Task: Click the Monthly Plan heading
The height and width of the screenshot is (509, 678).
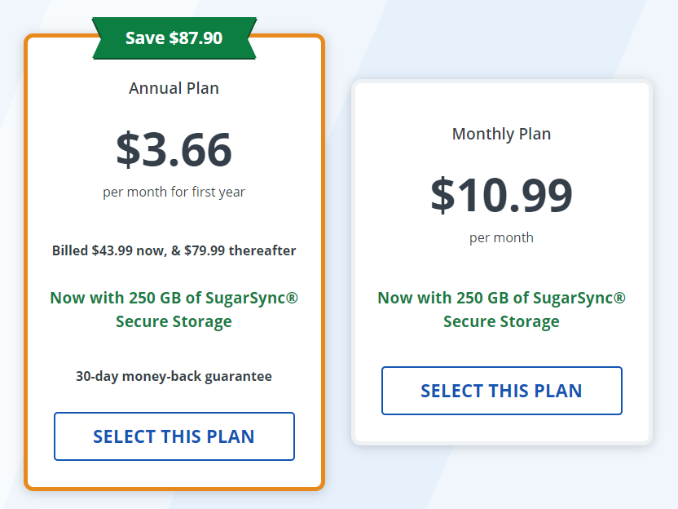Action: tap(502, 134)
